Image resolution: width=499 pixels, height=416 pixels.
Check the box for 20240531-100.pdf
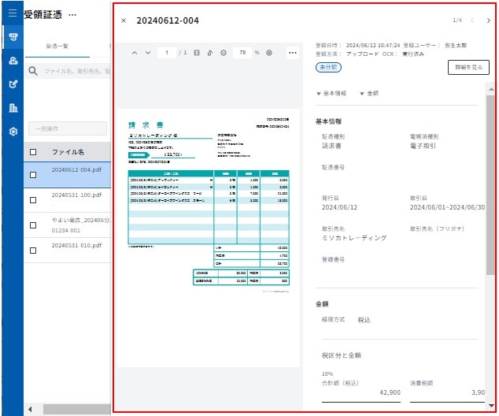(33, 199)
